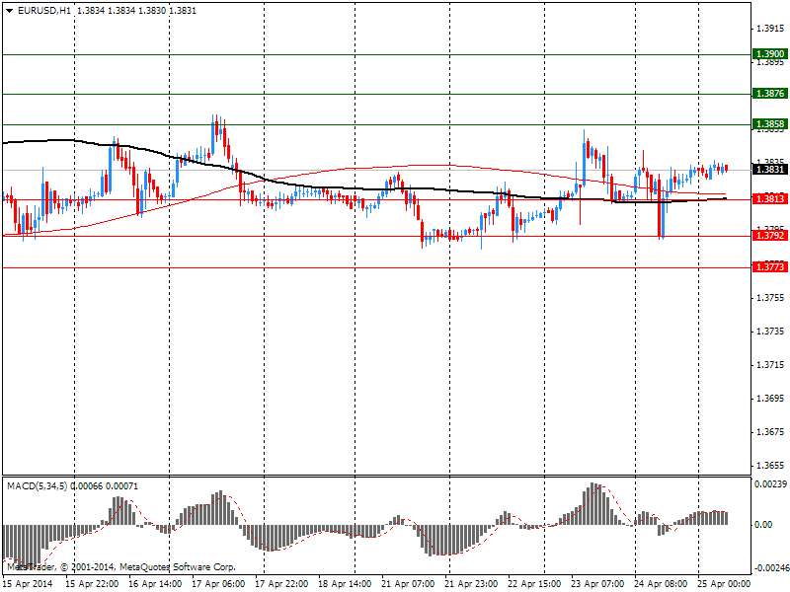Select the 0.00 MACD zero level label
The image size is (790, 592).
coord(763,525)
